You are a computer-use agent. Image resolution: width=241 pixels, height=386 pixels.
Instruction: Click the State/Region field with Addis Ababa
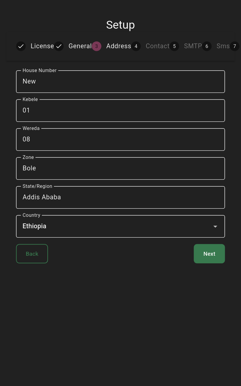pyautogui.click(x=120, y=197)
